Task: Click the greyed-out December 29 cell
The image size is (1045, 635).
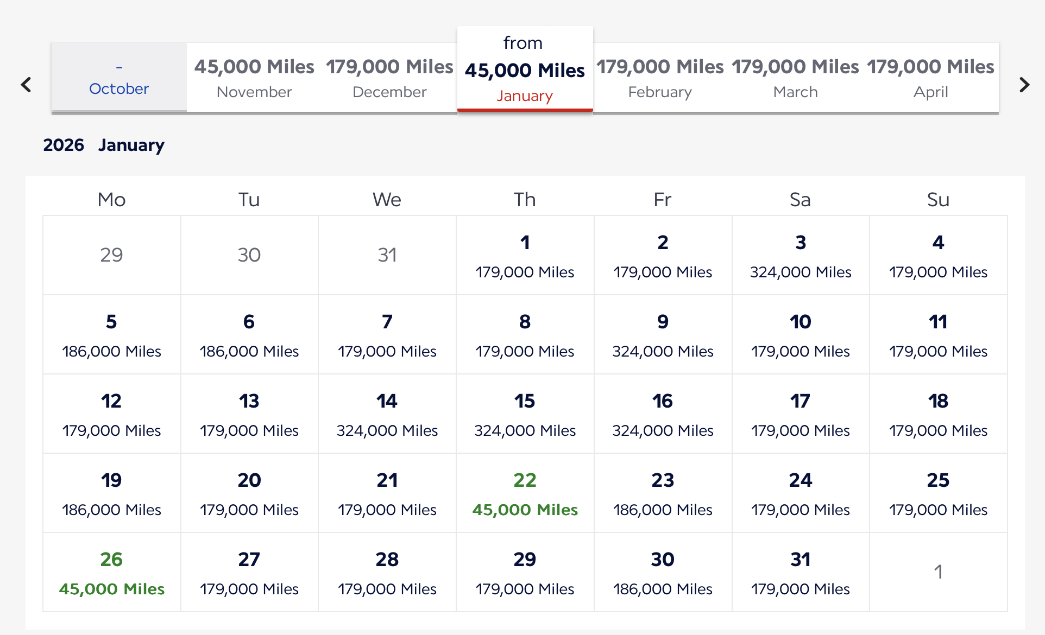Action: click(111, 255)
